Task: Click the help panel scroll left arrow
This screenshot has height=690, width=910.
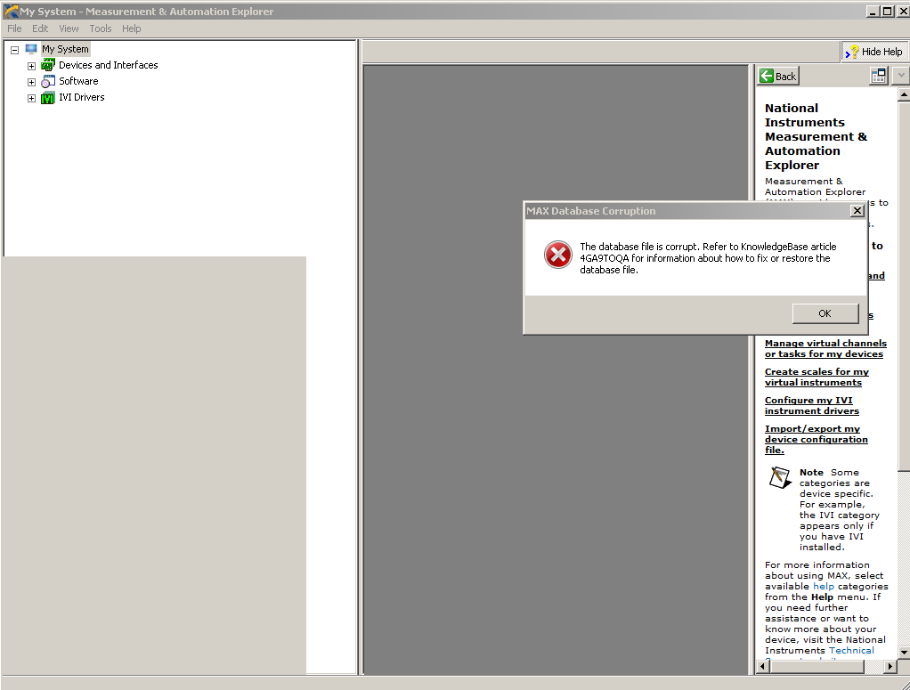Action: [x=763, y=667]
